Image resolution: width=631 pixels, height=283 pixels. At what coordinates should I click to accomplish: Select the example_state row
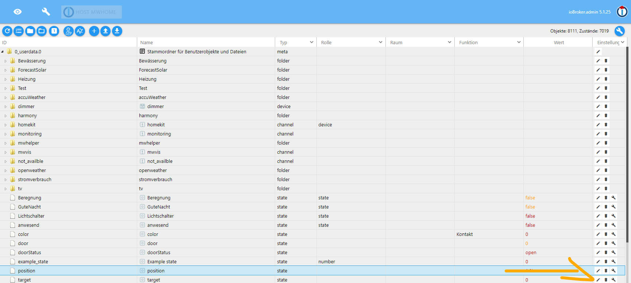(33, 261)
